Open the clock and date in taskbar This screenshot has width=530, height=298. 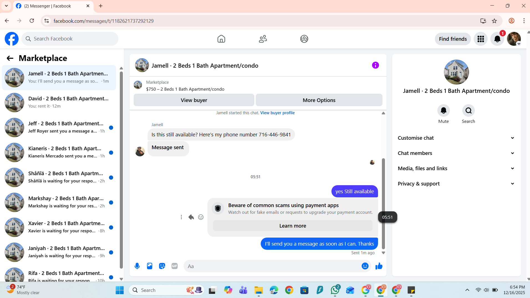[x=514, y=290]
